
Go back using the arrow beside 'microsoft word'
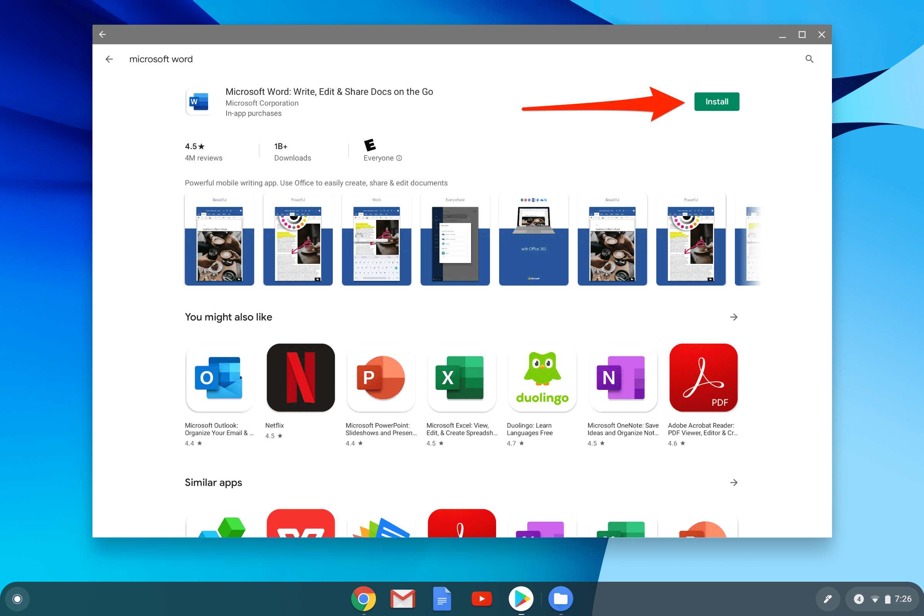(109, 59)
